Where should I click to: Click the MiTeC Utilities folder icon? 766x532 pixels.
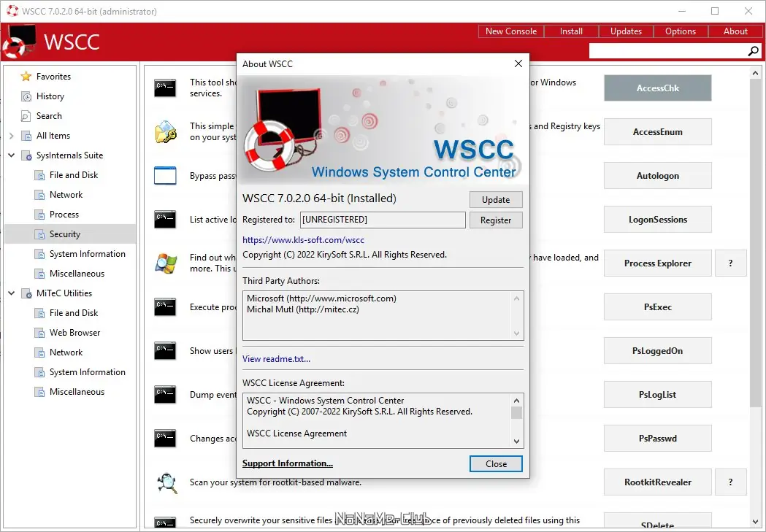[x=26, y=293]
